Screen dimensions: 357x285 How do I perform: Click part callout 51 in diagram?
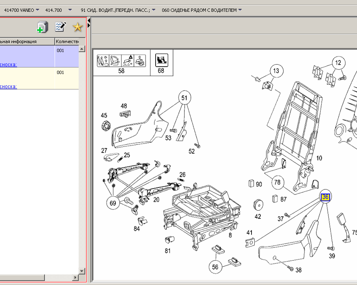point(184,98)
